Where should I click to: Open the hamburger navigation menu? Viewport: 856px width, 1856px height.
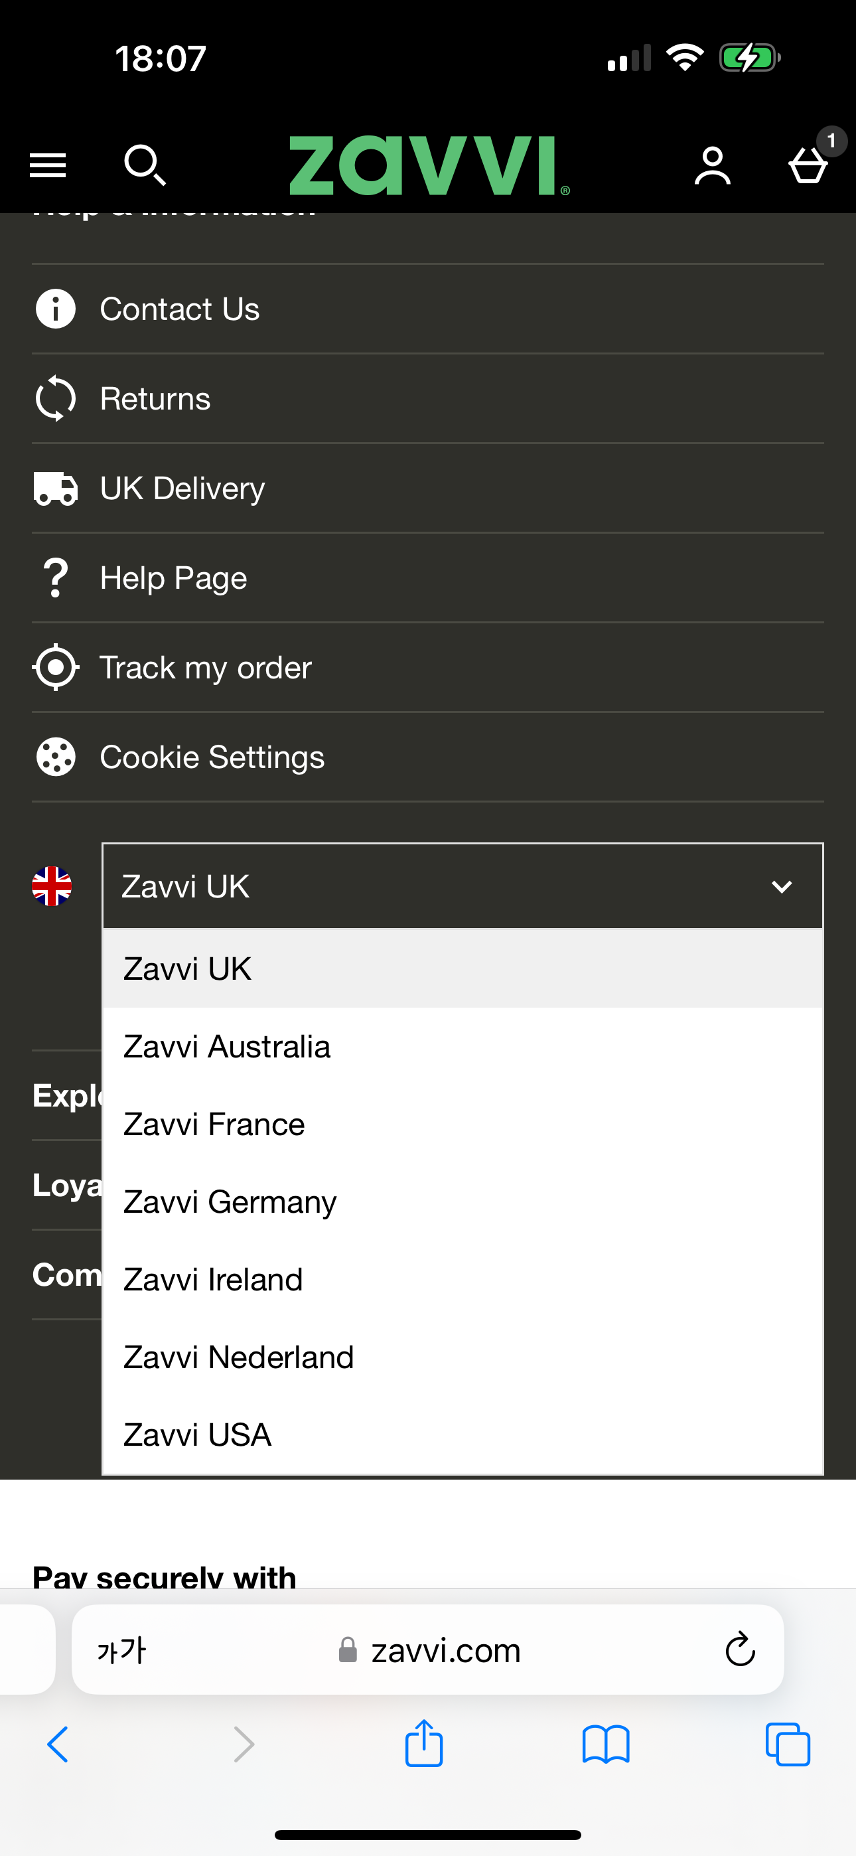48,165
